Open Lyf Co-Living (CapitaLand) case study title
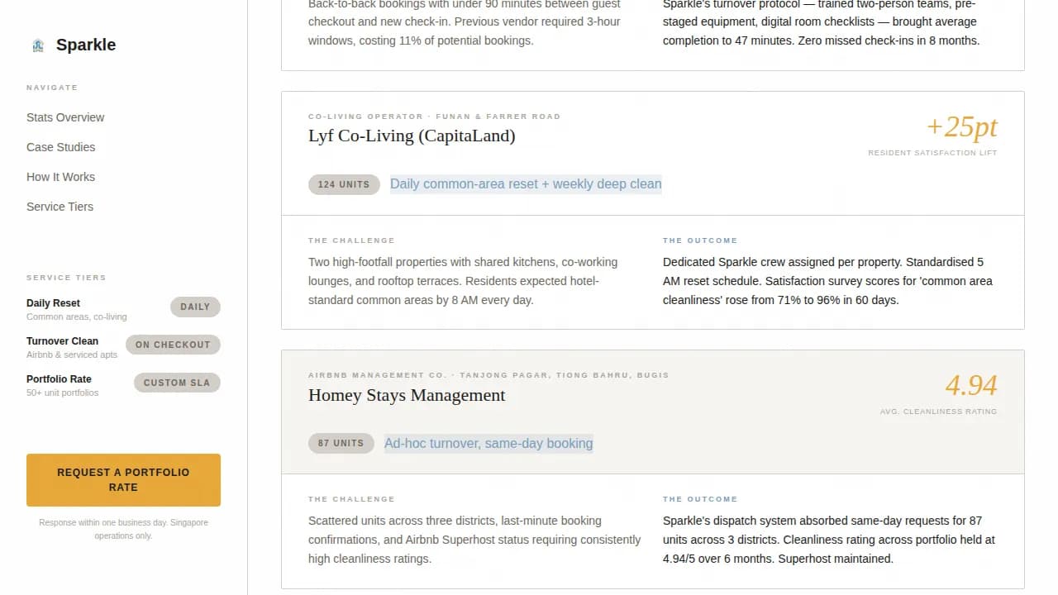Image resolution: width=1058 pixels, height=595 pixels. pos(412,136)
